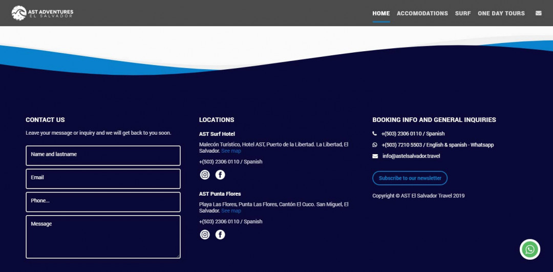Click AST Surf Hotel phone +(503) 2306 0110

pyautogui.click(x=230, y=161)
